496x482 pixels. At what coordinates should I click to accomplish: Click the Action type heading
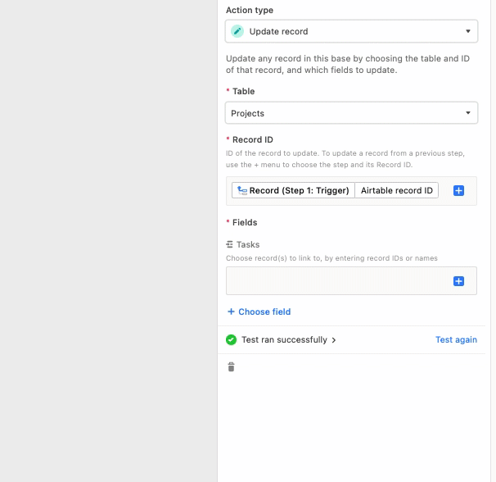[x=250, y=10]
